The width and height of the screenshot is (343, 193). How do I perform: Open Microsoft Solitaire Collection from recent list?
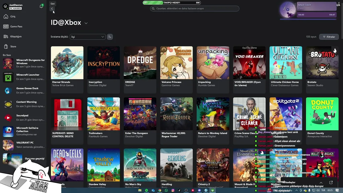[x=23, y=131]
